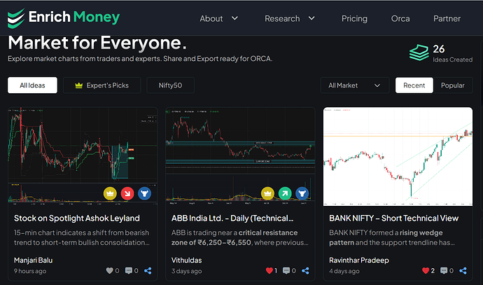Filter by Expert's Picks
Viewport: 483px width, 285px height.
(102, 85)
